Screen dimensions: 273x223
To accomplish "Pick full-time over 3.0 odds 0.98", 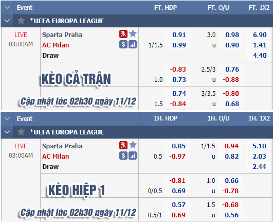I will 232,35.
